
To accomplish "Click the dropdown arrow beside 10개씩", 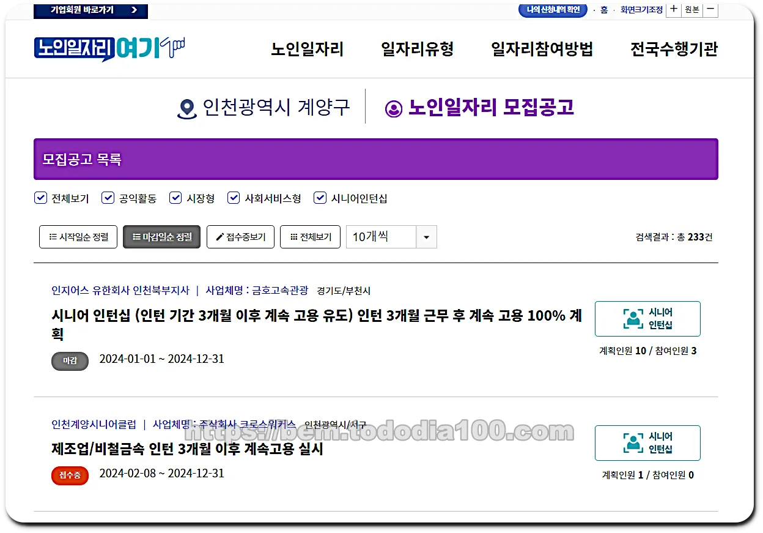I will pyautogui.click(x=426, y=237).
